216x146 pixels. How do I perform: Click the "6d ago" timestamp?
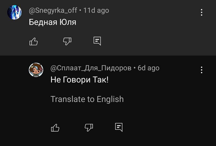click(148, 68)
